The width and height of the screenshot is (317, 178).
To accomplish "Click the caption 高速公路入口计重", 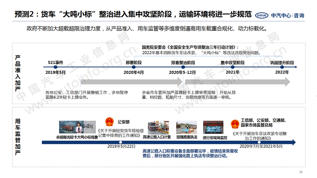I will click(x=157, y=137).
